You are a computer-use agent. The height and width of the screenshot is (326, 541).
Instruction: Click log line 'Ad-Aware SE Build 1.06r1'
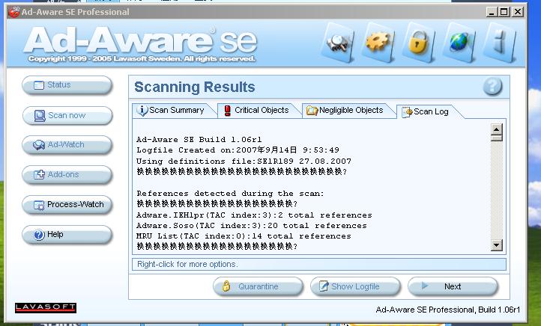pos(199,139)
